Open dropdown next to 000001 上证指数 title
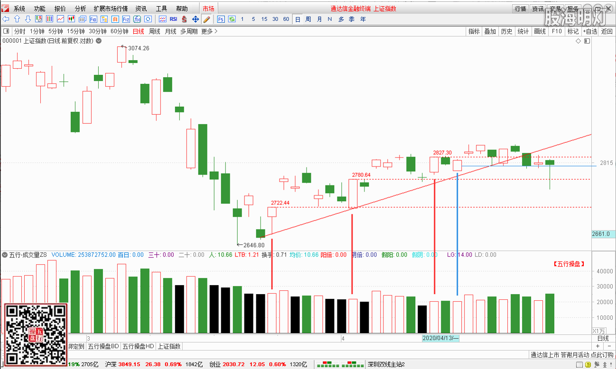 (x=99, y=41)
